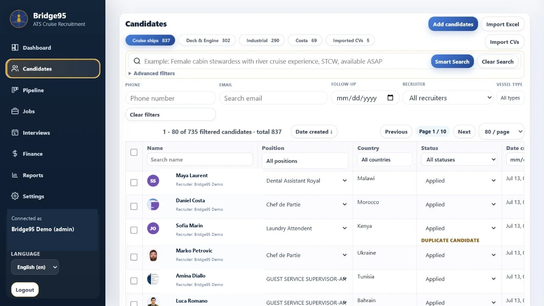
Task: Click Maya Laurent's SS avatar
Action: click(153, 181)
